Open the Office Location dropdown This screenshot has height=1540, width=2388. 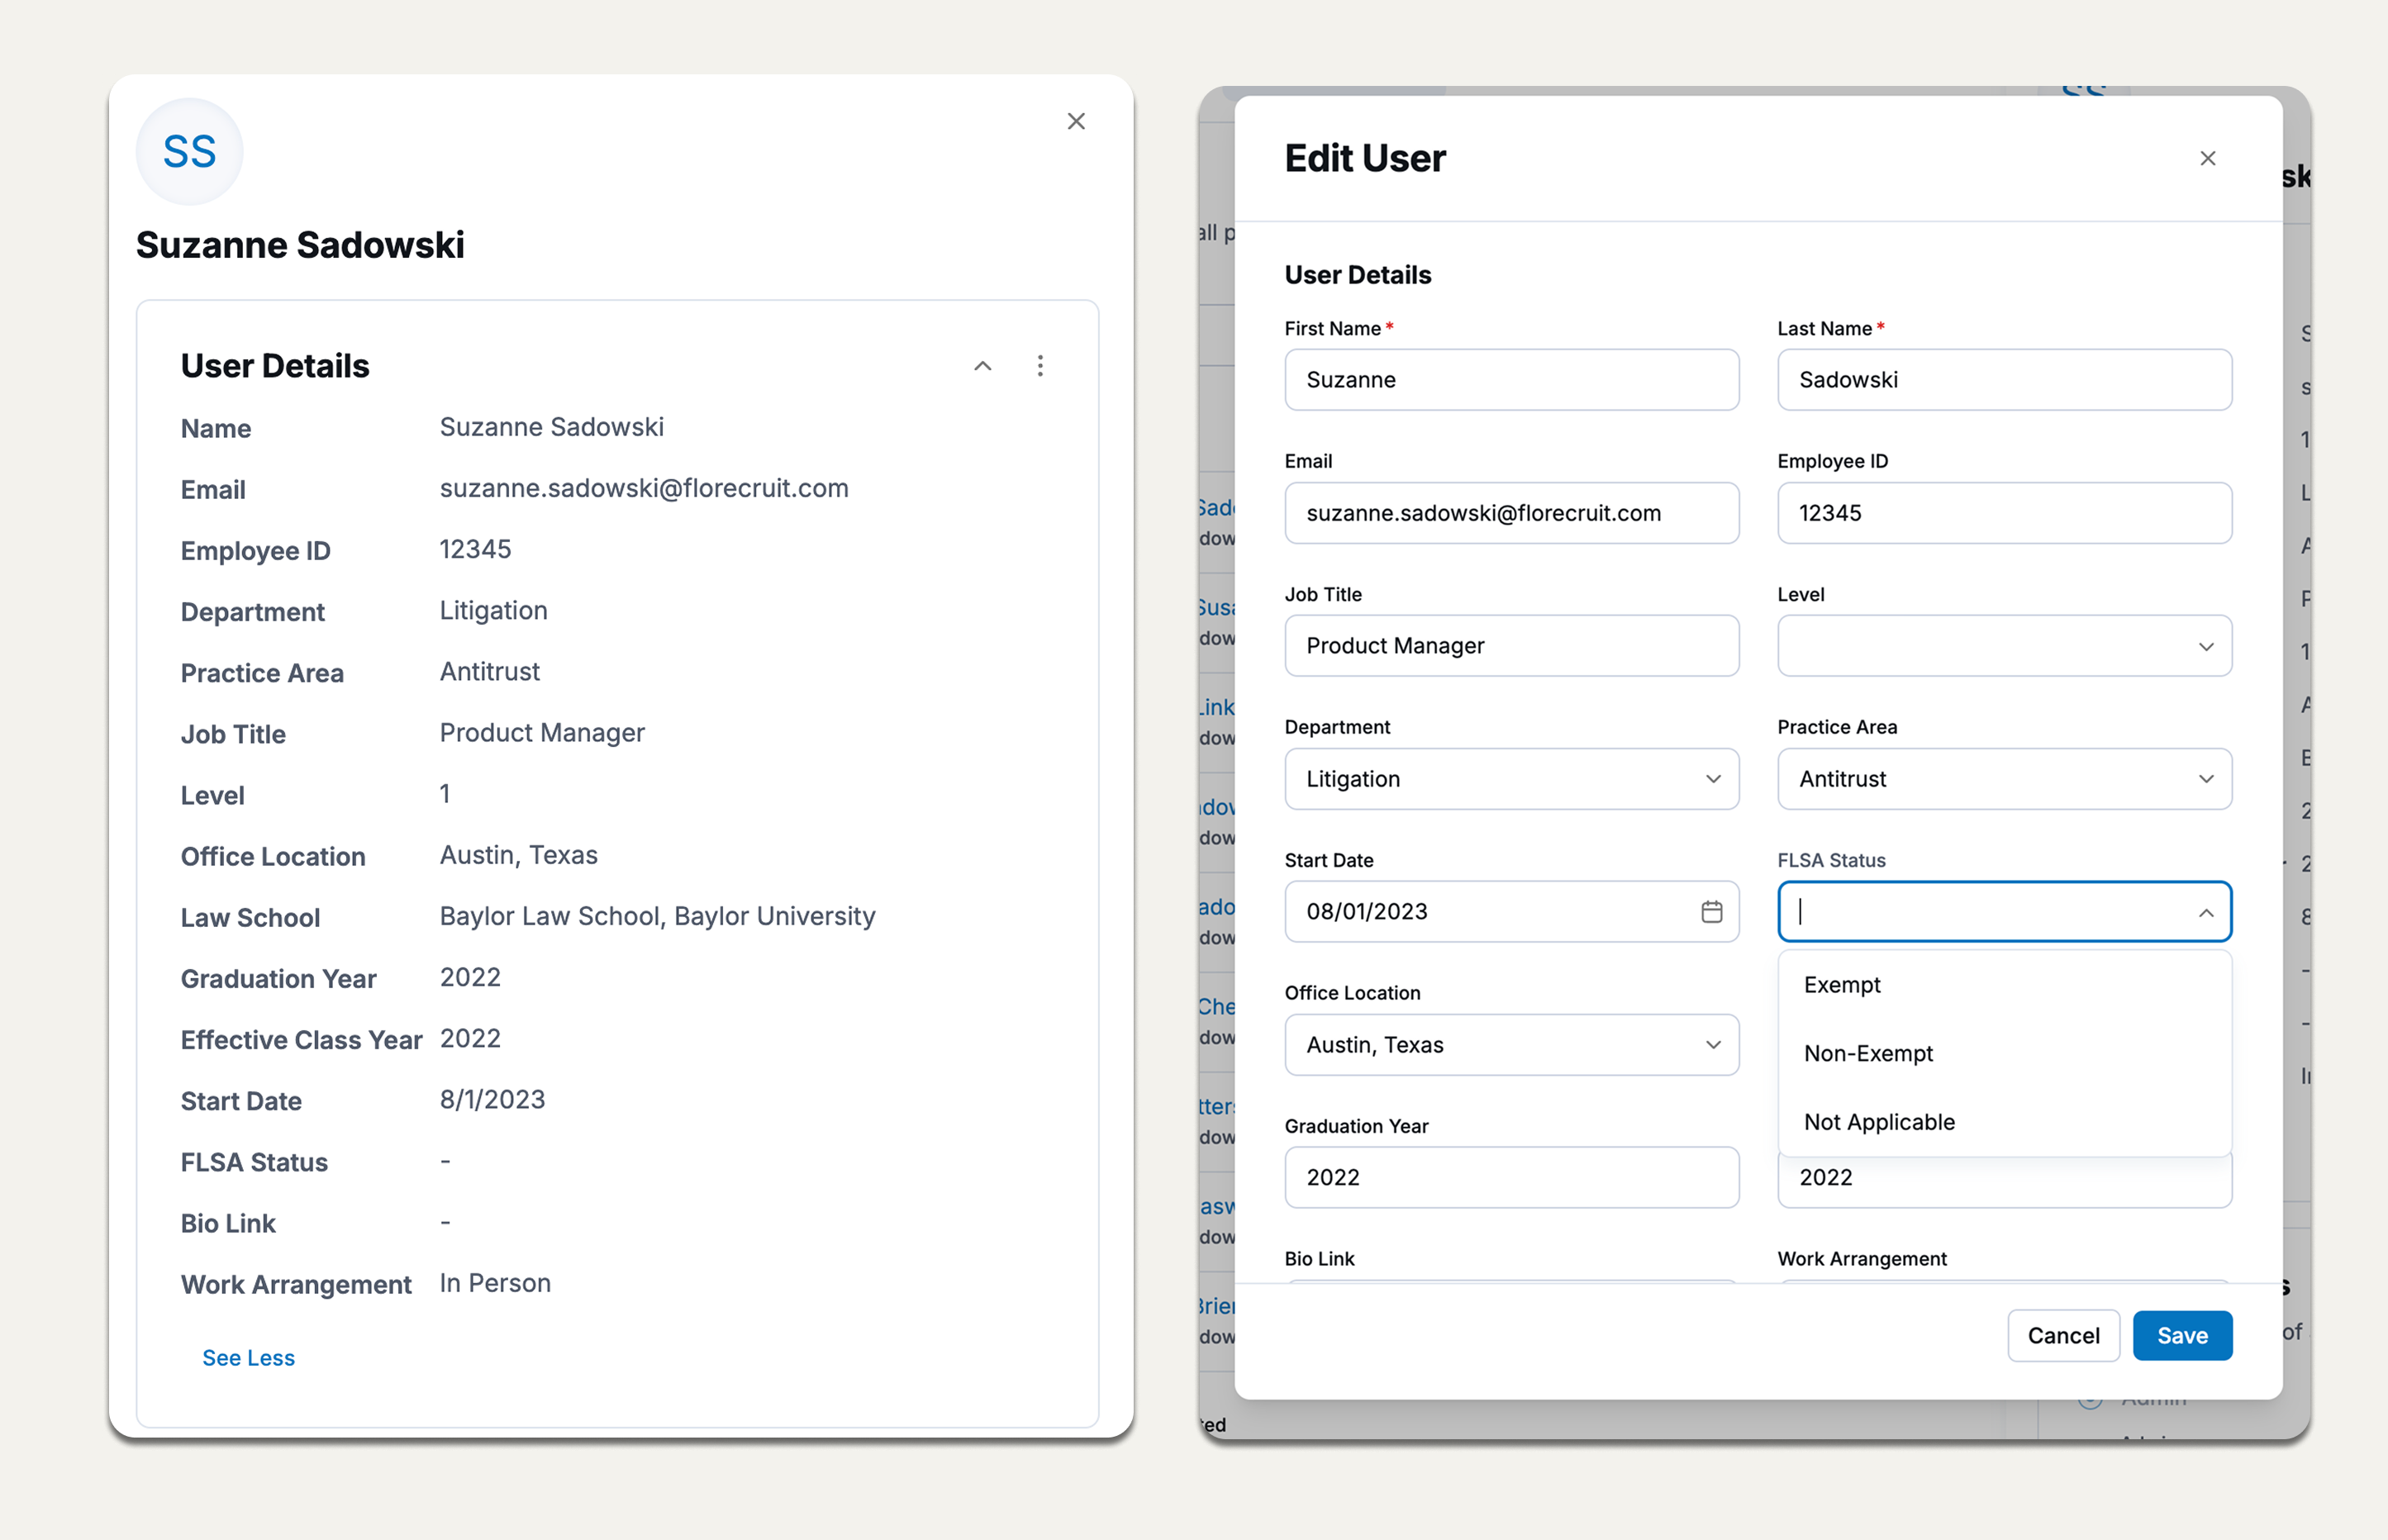click(x=1512, y=1045)
